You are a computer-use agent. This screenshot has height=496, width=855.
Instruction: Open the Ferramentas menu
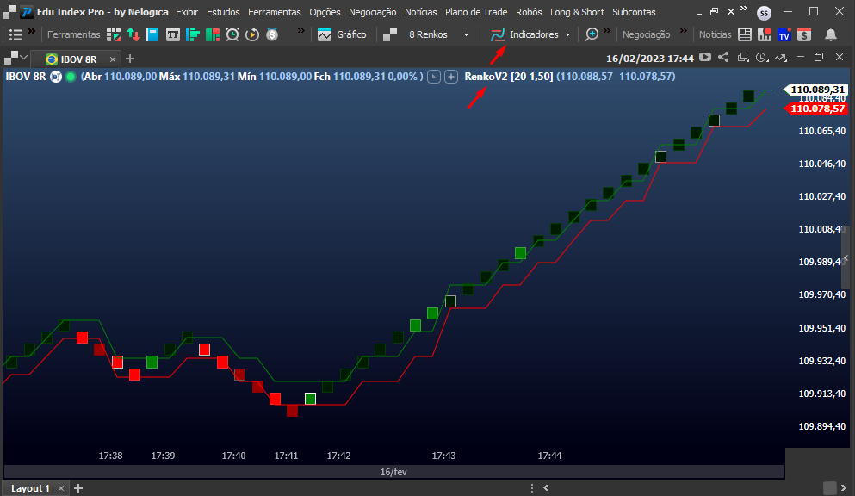click(275, 12)
